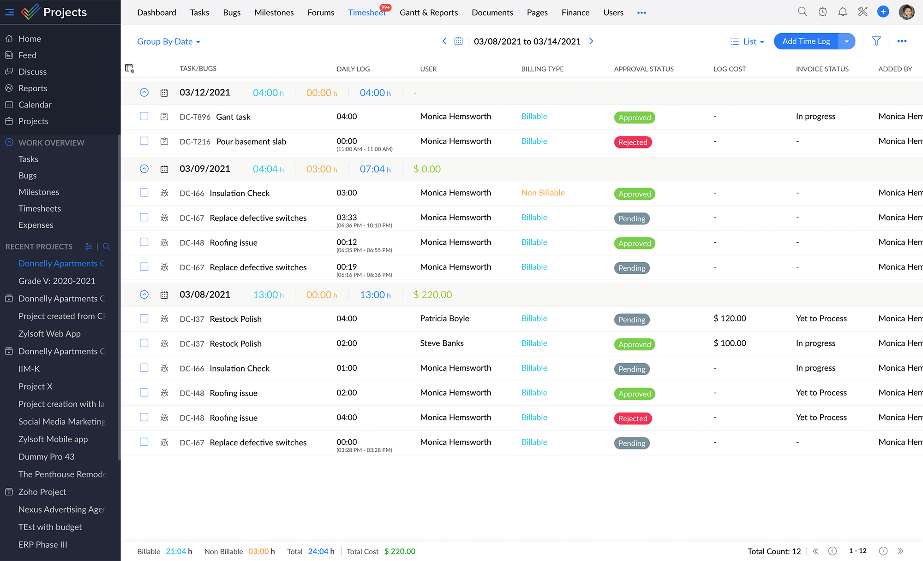
Task: Click the filter icon on timesheet
Action: [877, 41]
